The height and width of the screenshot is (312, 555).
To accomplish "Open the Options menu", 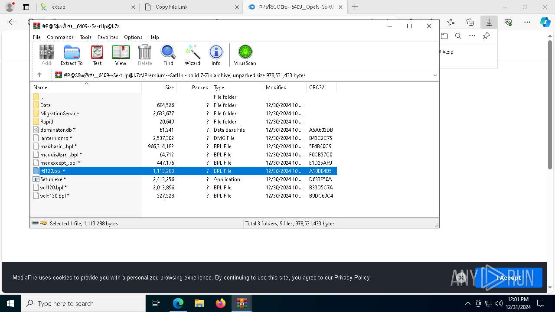I will (x=133, y=37).
